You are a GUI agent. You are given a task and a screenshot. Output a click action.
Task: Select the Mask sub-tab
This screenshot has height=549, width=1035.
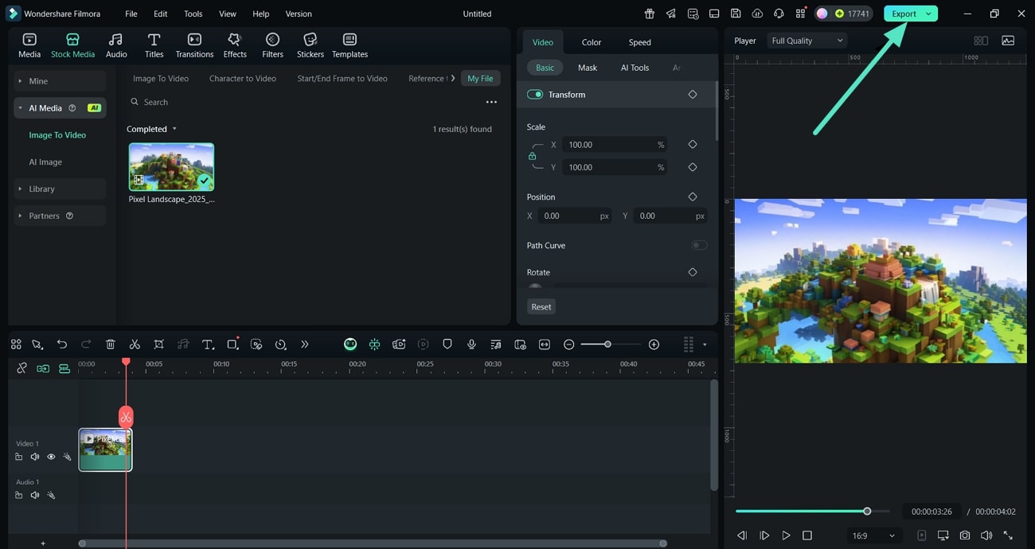coord(588,68)
